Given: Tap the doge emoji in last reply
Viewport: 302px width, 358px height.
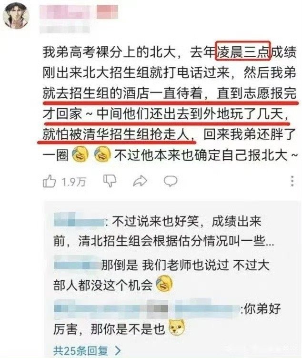Looking at the screenshot, I should point(176,328).
